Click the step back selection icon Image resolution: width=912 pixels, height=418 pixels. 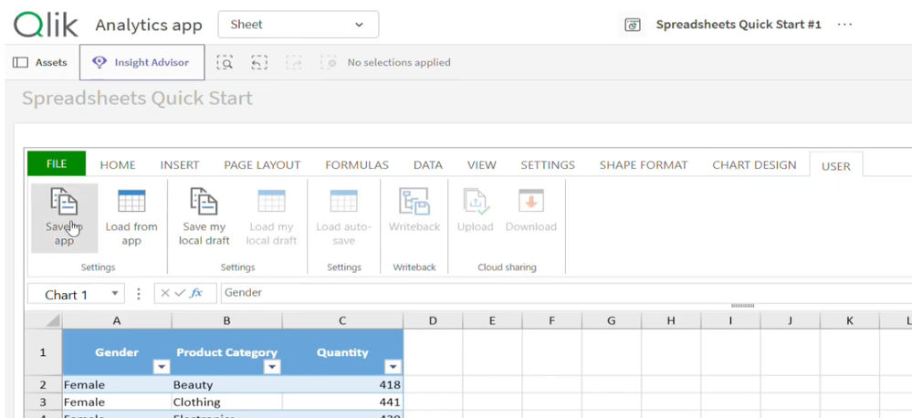(x=259, y=62)
